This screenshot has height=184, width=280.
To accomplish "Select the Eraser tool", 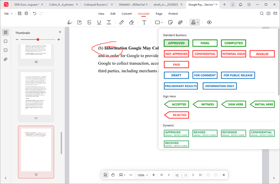I will coord(132,22).
